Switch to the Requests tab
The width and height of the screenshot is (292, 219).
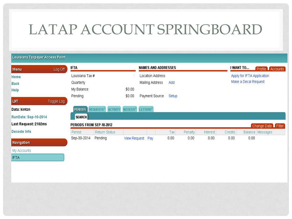click(x=97, y=109)
